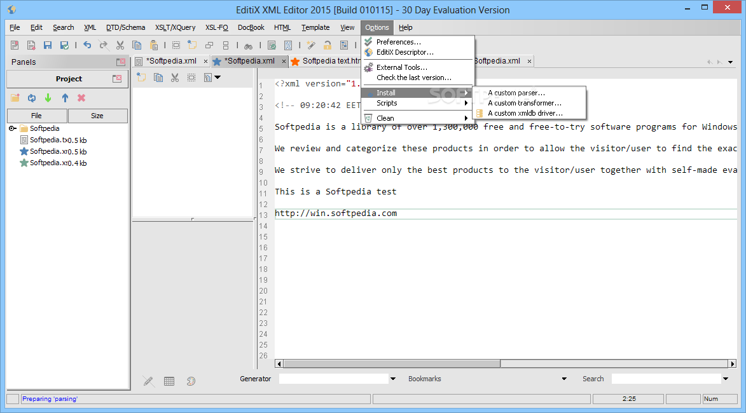Click the color palette icon at bottom
Image resolution: width=746 pixels, height=413 pixels.
click(x=191, y=381)
